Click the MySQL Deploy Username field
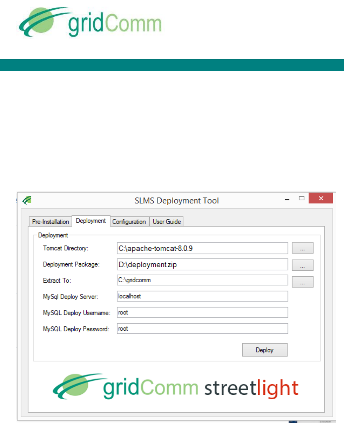The width and height of the screenshot is (344, 423). (203, 313)
